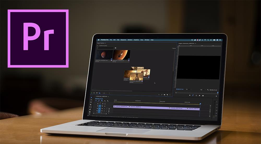This screenshot has height=144, width=261.
Task: Select the Slip tool
Action: coord(90,107)
